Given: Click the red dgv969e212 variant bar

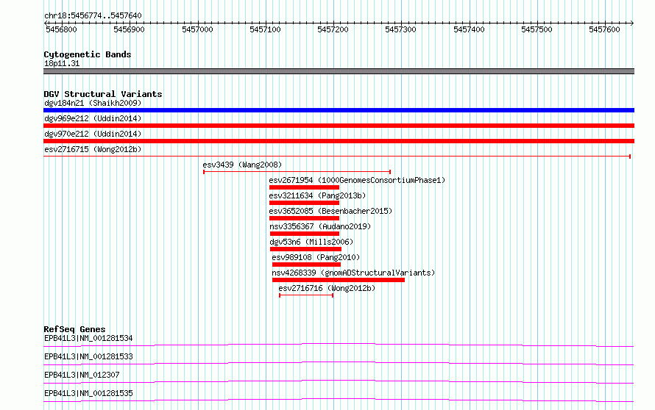Looking at the screenshot, I should (339, 126).
